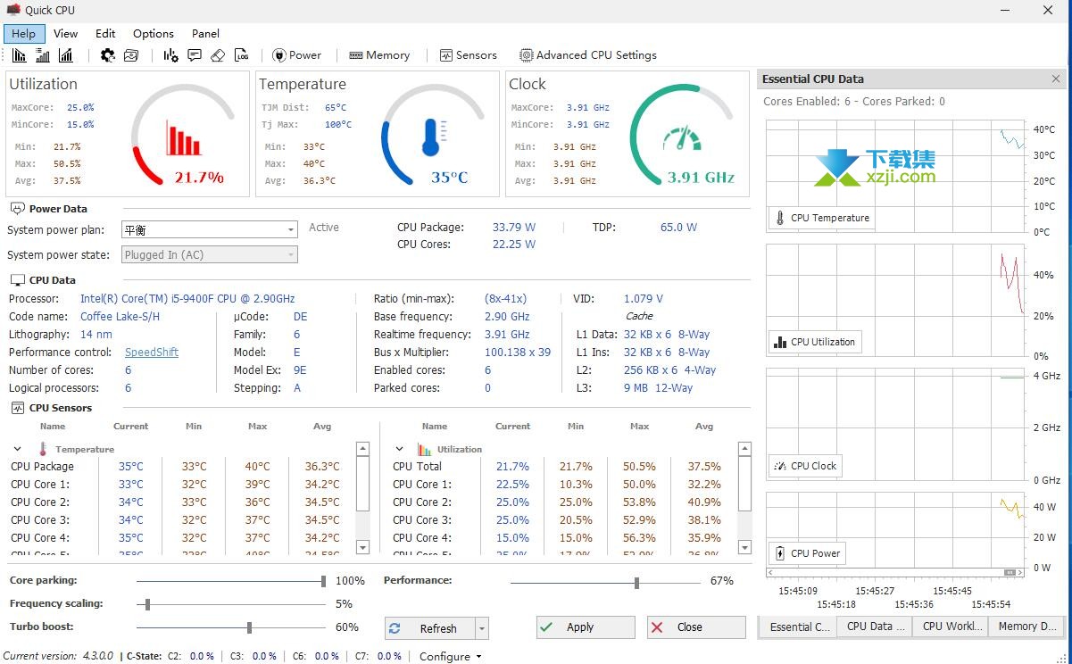Open the Help menu

coord(24,34)
